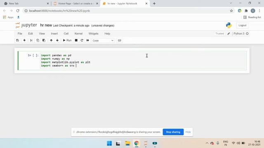Open the tab search chevron
Image resolution: width=264 pixels, height=148 pixels.
[231, 3]
